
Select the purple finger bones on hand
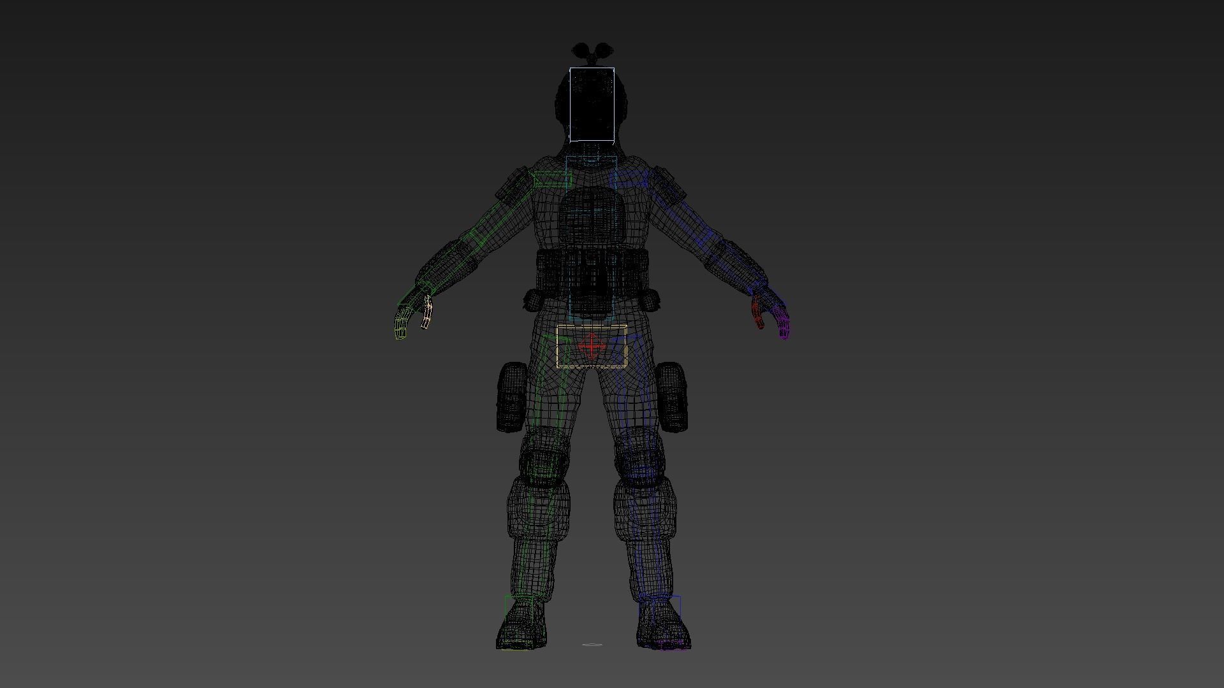coord(783,326)
